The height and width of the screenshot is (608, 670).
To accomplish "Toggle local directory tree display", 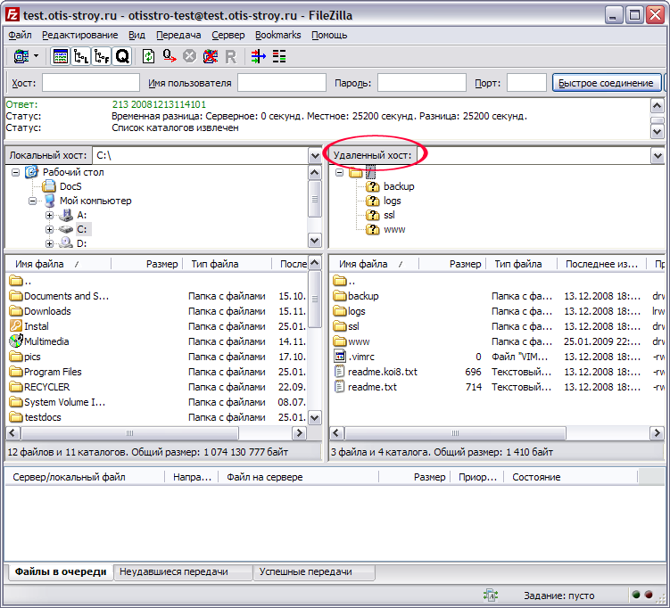I will [81, 56].
